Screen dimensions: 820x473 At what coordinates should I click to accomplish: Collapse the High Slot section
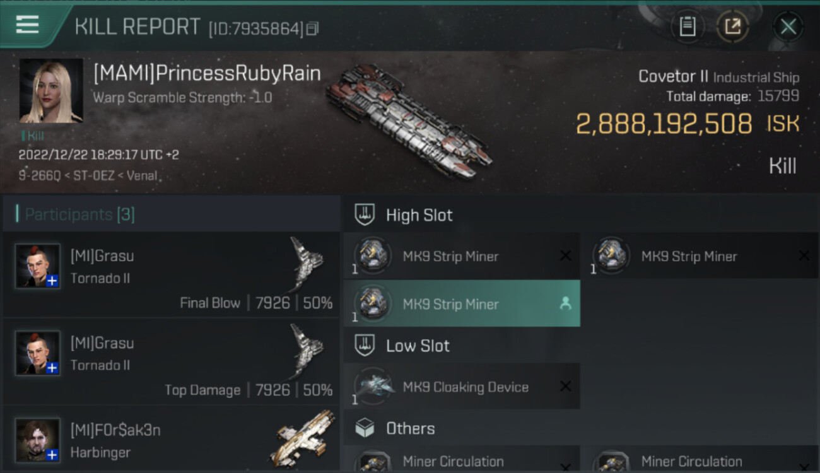(419, 215)
